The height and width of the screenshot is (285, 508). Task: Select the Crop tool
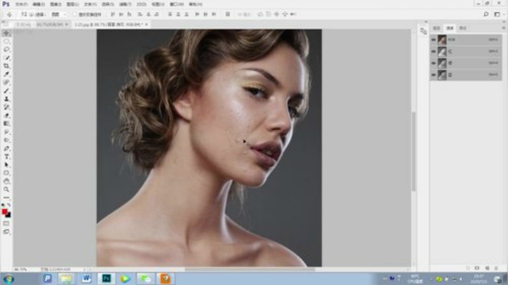6,66
